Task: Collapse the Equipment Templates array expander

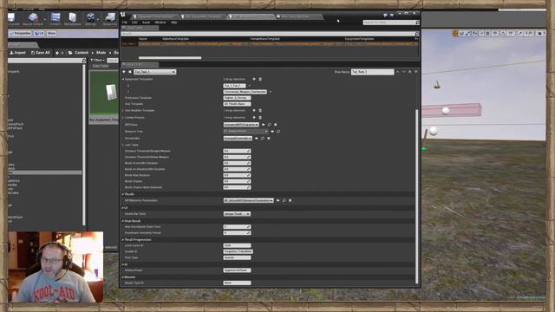Action: pyautogui.click(x=123, y=79)
